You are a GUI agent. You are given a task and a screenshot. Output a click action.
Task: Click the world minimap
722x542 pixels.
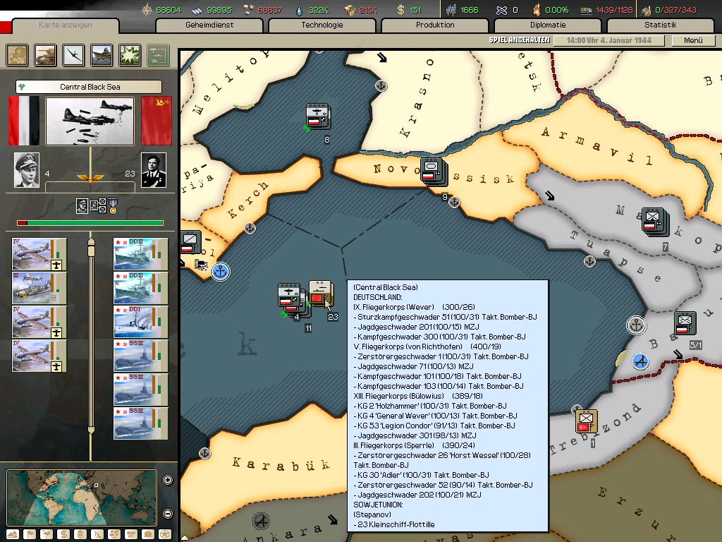82,498
